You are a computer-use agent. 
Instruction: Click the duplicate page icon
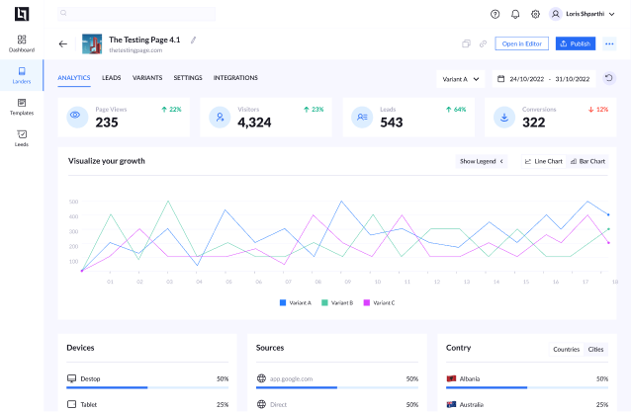click(x=466, y=43)
